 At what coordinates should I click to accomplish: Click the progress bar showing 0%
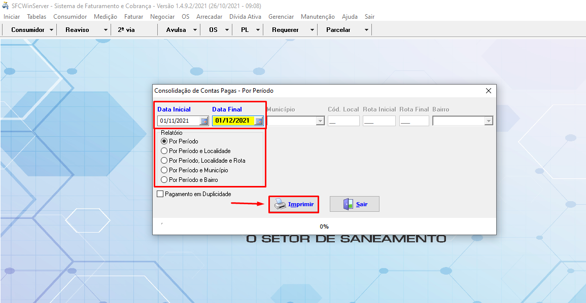point(324,226)
